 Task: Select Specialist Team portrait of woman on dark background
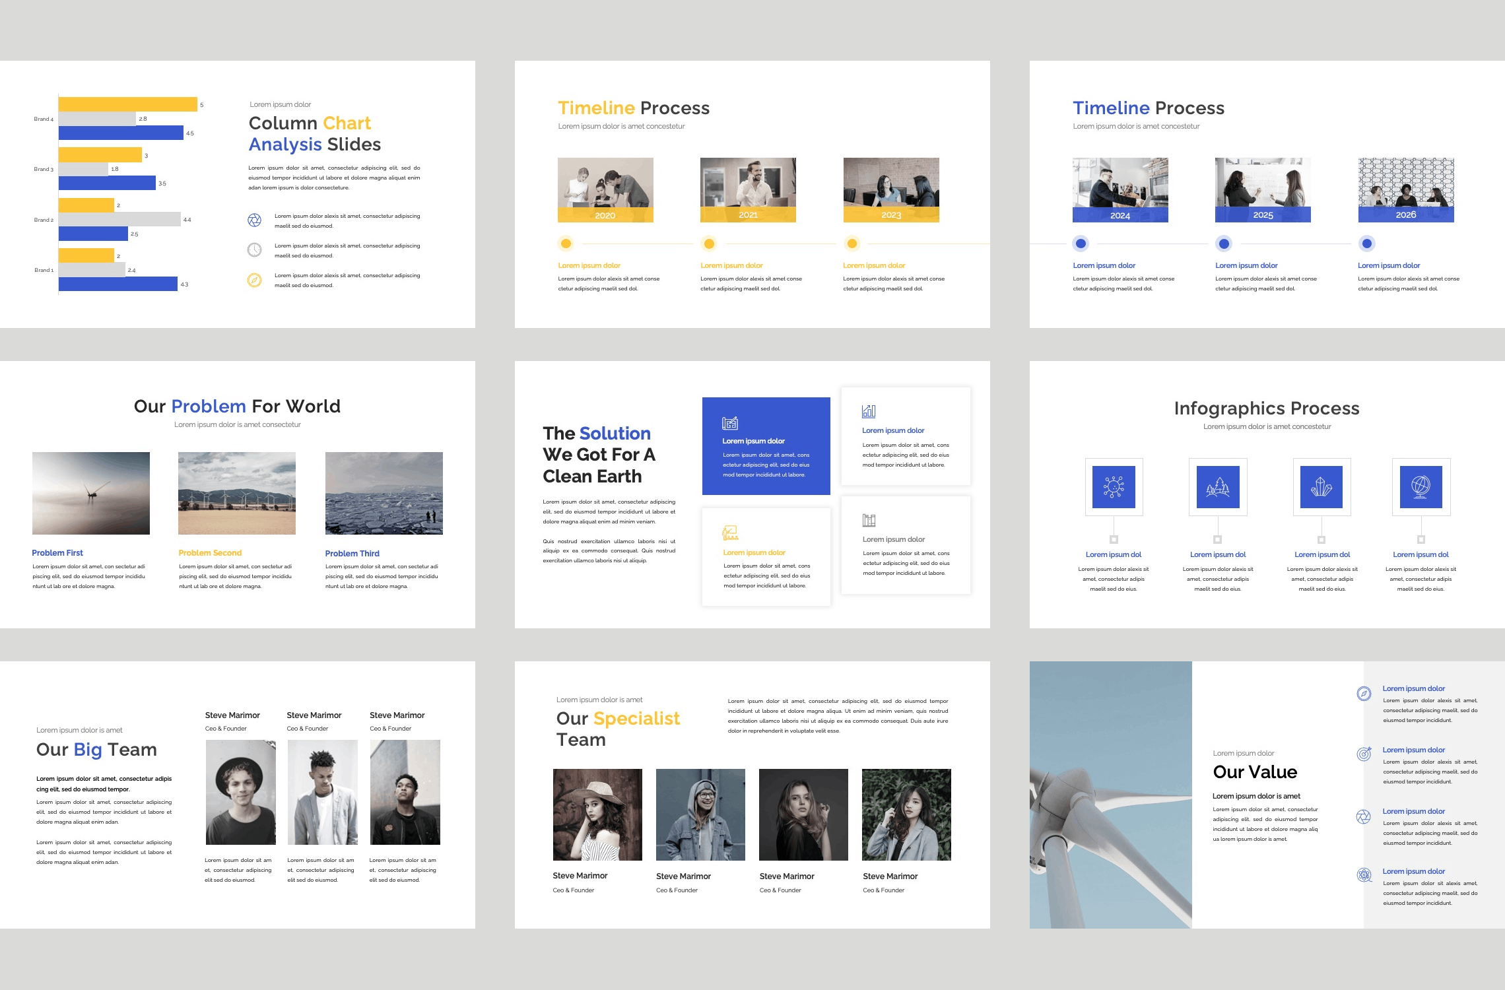[803, 814]
